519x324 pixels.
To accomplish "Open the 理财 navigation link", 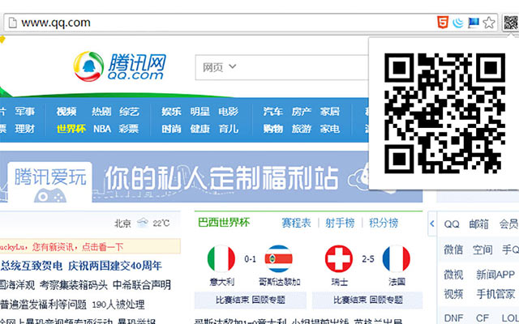I will click(x=25, y=129).
